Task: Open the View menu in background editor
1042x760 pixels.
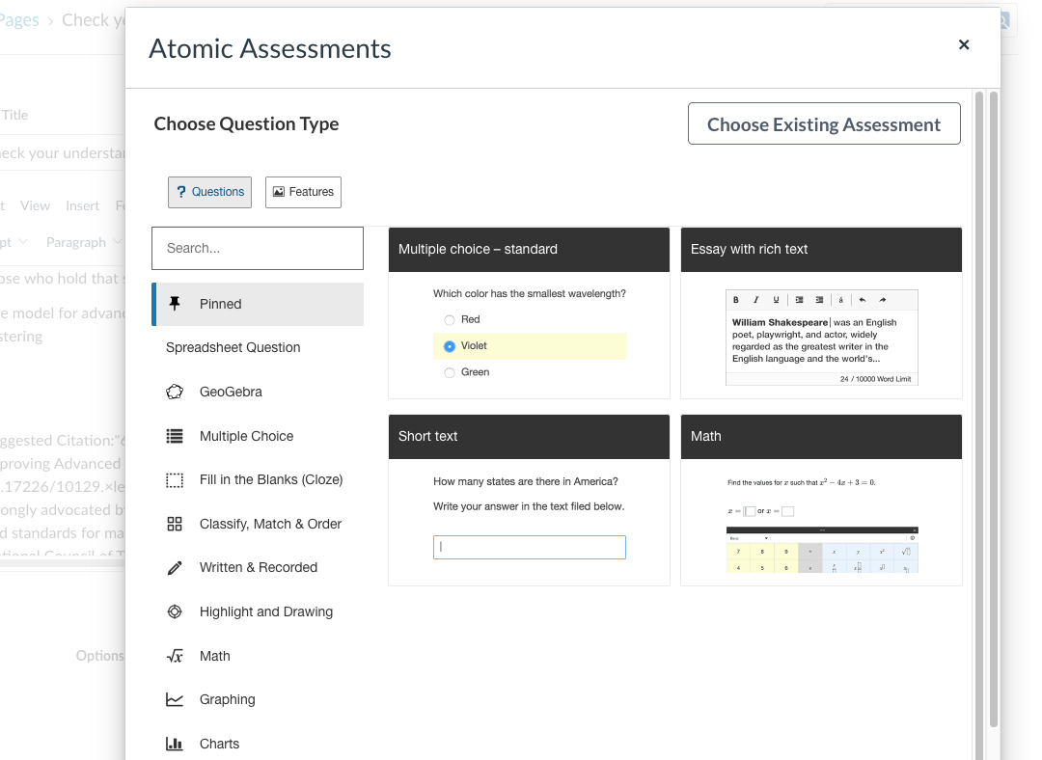Action: point(35,206)
